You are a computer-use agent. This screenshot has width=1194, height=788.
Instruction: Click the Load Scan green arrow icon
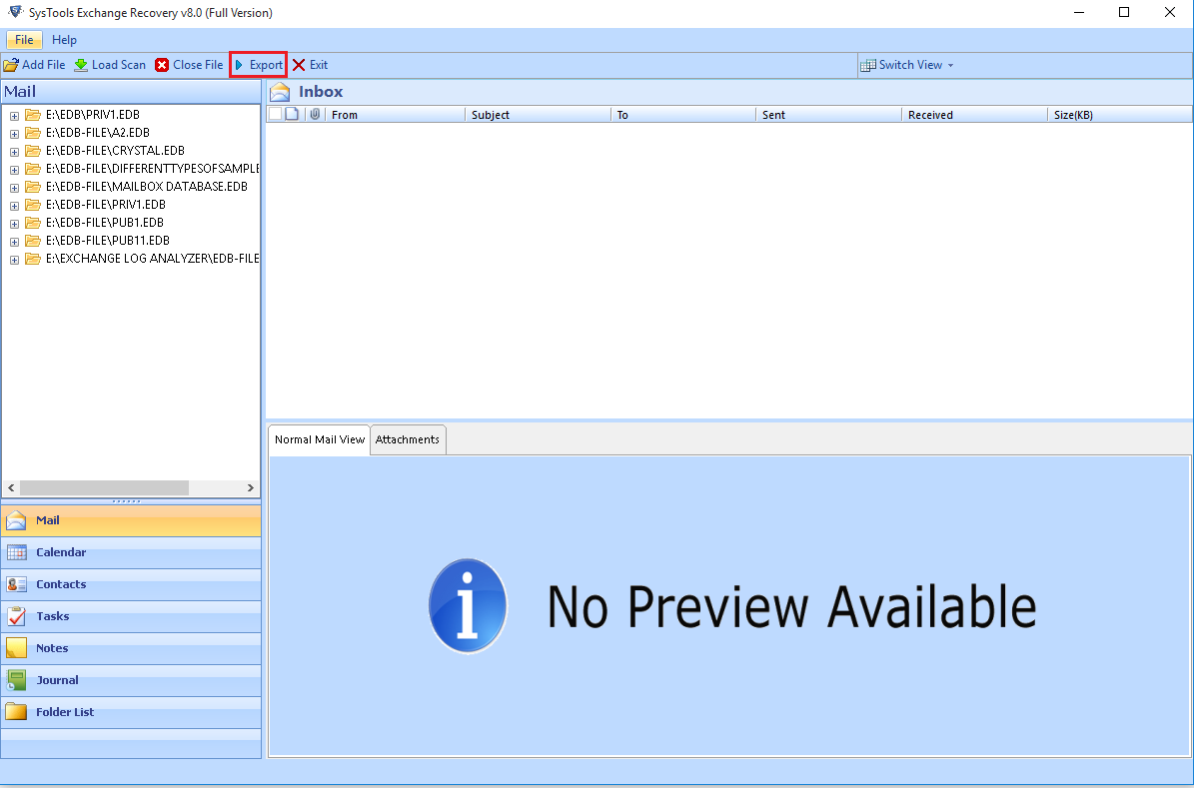point(81,65)
